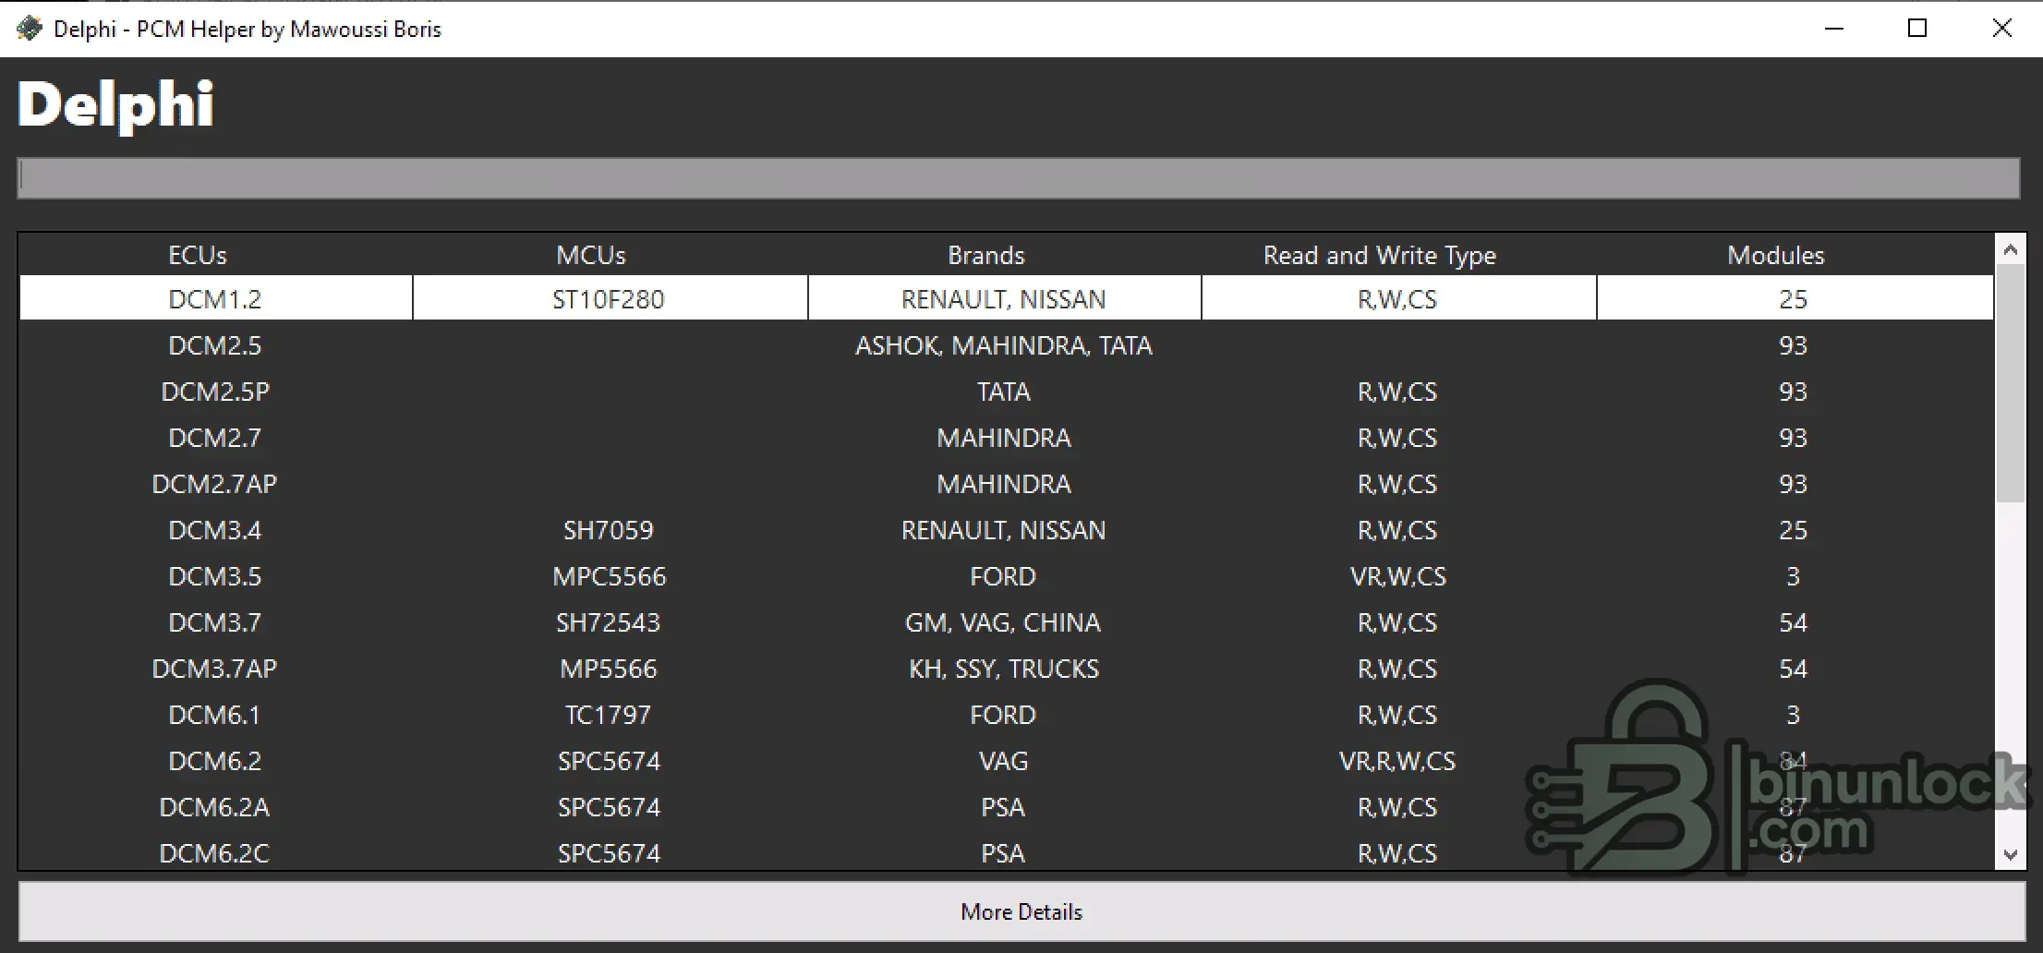Click the MCUs column header

591,255
